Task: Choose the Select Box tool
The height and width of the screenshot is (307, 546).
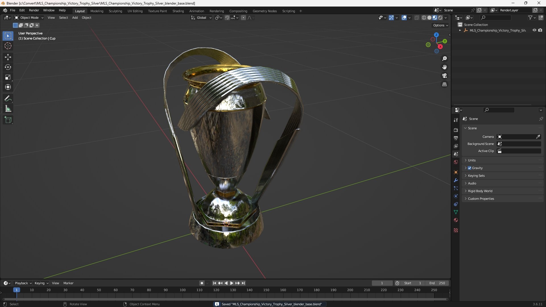Action: (x=8, y=36)
